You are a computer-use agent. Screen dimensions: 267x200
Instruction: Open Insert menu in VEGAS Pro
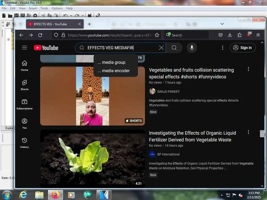(x=33, y=8)
